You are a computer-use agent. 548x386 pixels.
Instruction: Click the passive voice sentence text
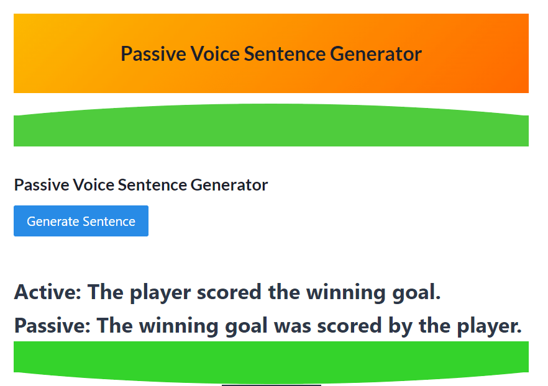(x=270, y=325)
